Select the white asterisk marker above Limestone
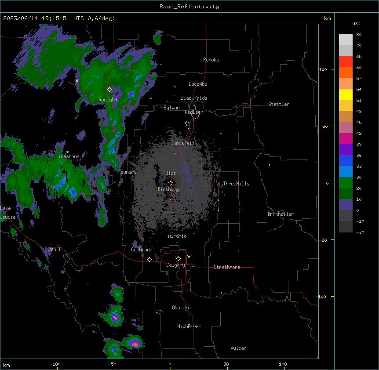Viewport: 379px width, 370px height. click(67, 152)
